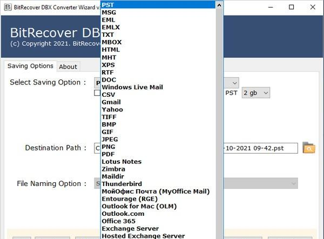Screen dimensions: 324x239
Task: Choose Entourage (RGE) option
Action: pos(158,199)
